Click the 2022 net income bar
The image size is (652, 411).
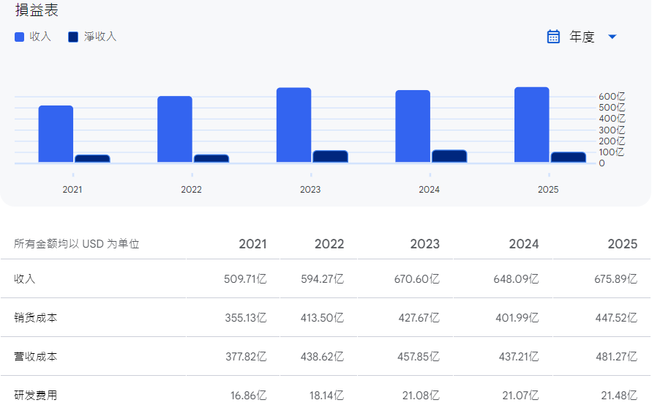click(x=211, y=158)
